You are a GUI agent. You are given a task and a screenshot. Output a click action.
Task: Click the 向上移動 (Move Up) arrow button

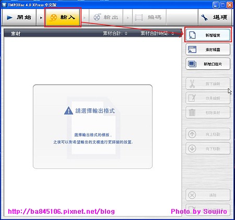click(x=208, y=134)
